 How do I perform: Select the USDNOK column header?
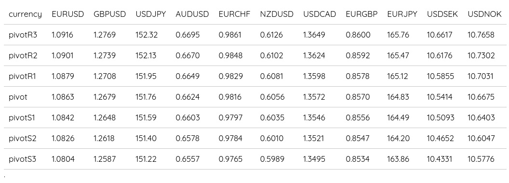pyautogui.click(x=484, y=14)
